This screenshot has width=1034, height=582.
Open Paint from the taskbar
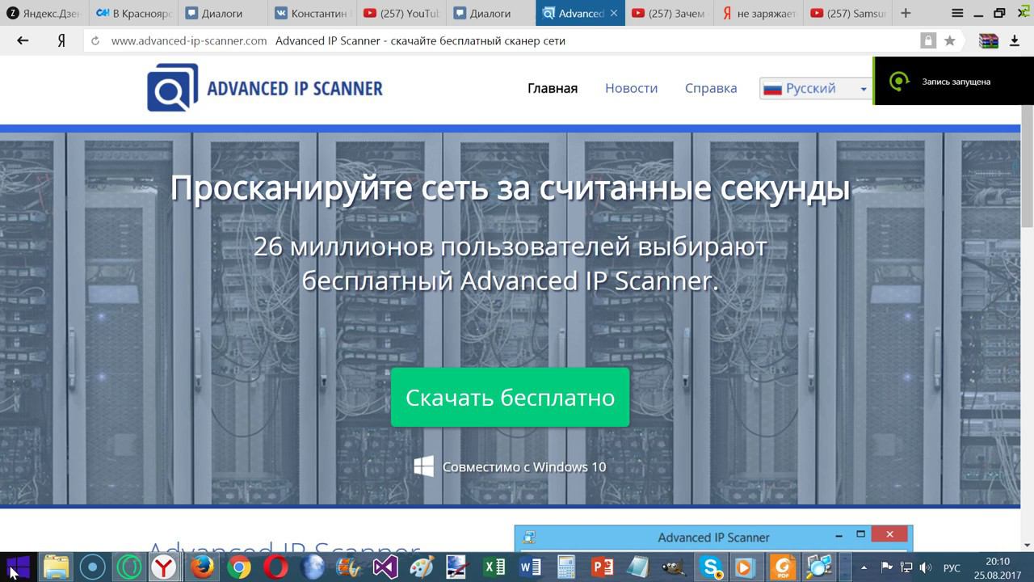(x=421, y=567)
